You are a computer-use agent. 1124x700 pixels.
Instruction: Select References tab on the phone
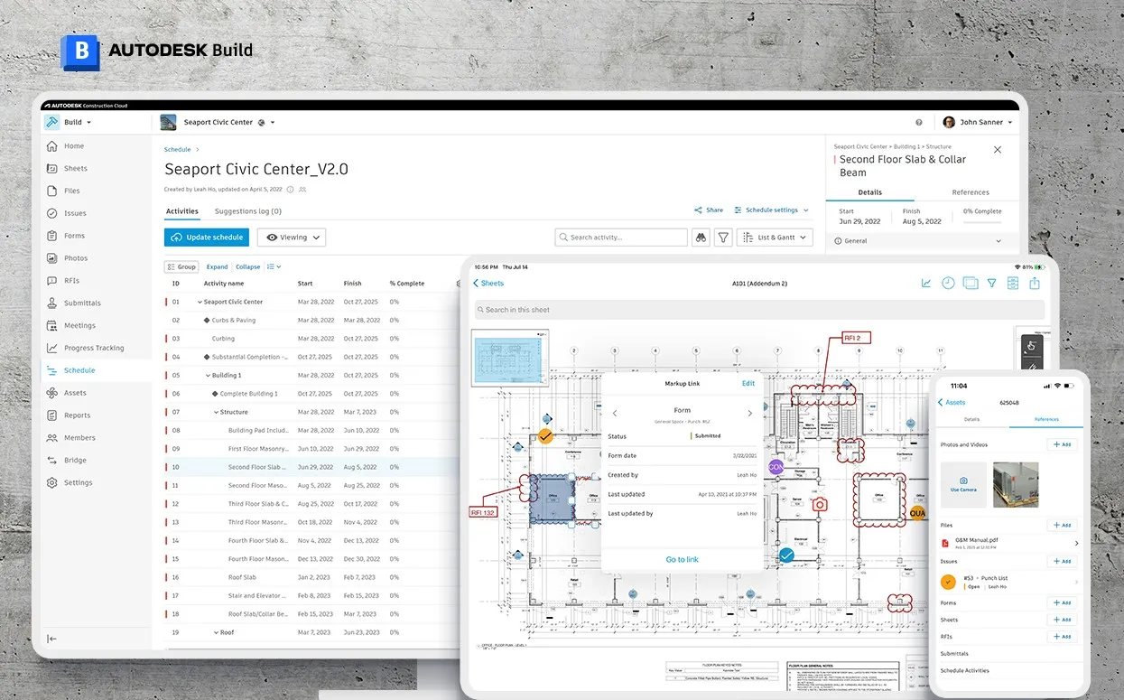1046,419
